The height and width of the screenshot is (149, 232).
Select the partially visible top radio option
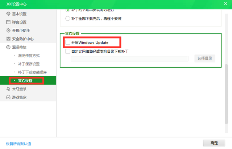(x=68, y=11)
